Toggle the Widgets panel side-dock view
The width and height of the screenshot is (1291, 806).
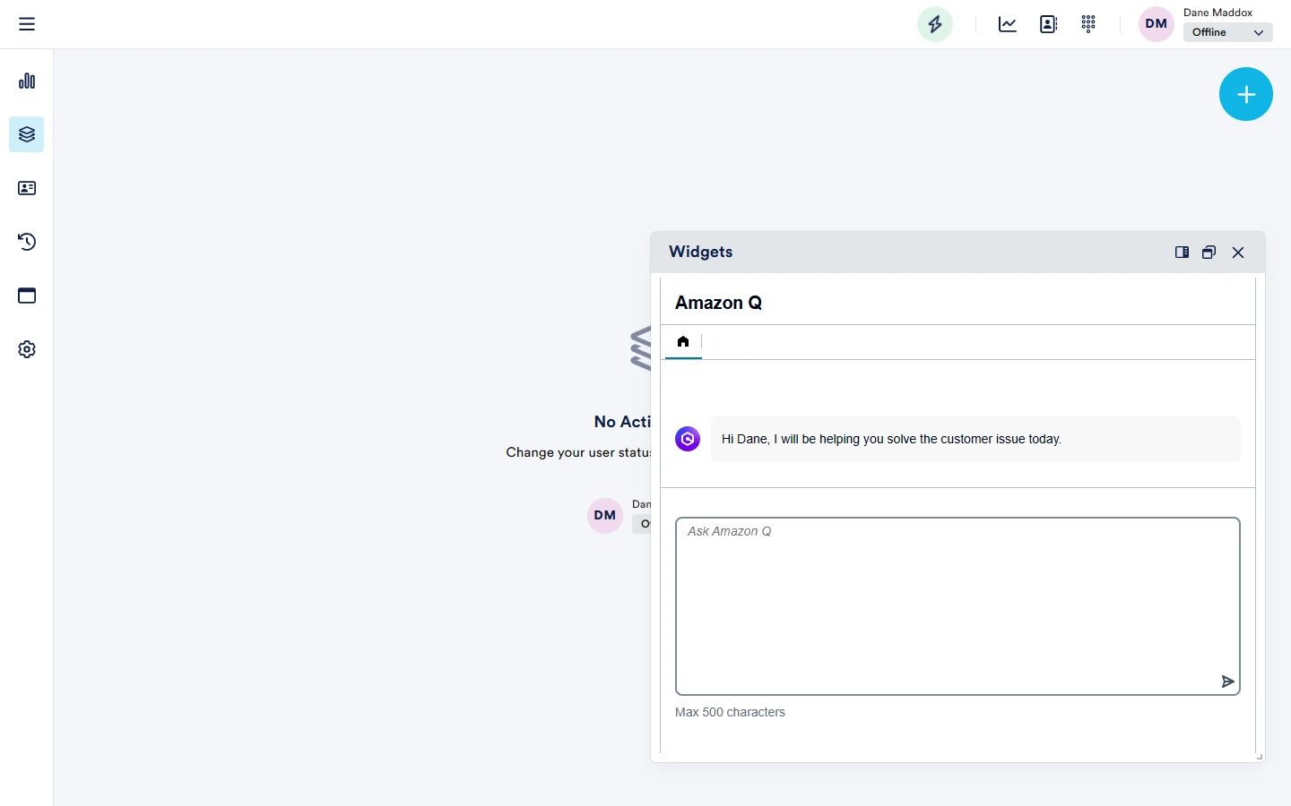coord(1182,253)
